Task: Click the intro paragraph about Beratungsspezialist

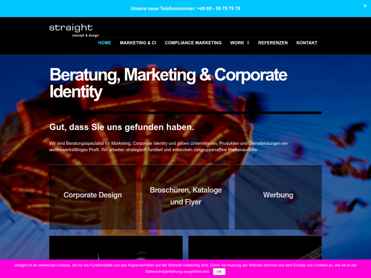Action: pyautogui.click(x=169, y=146)
